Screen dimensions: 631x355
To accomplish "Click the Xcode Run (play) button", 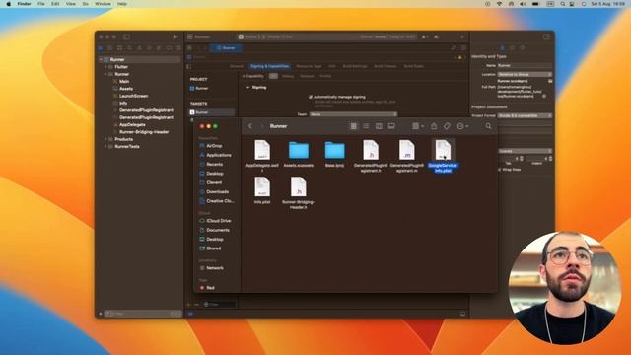I will click(175, 36).
